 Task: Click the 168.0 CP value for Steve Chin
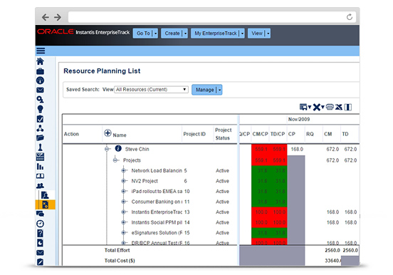click(x=297, y=149)
